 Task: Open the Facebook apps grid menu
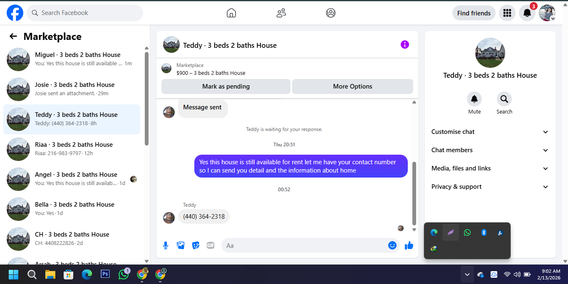coord(507,13)
